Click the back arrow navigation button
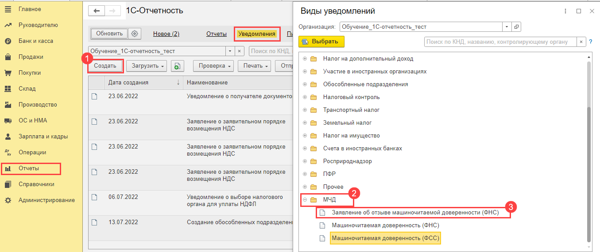This screenshot has height=252, width=600. 97,11
